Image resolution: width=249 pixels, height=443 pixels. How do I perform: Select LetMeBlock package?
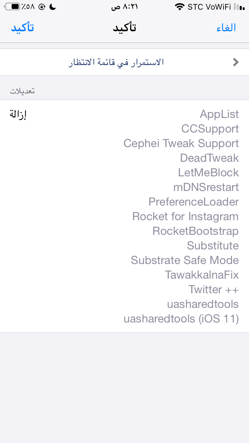208,173
